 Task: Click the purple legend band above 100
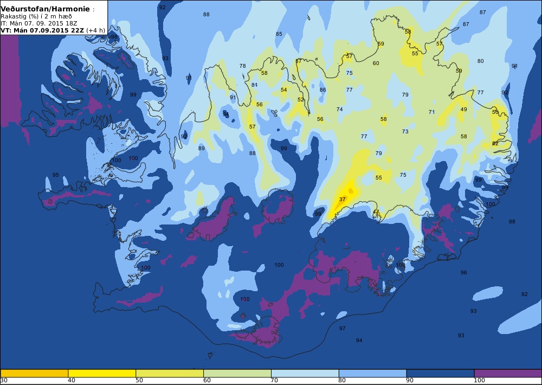[x=508, y=373]
